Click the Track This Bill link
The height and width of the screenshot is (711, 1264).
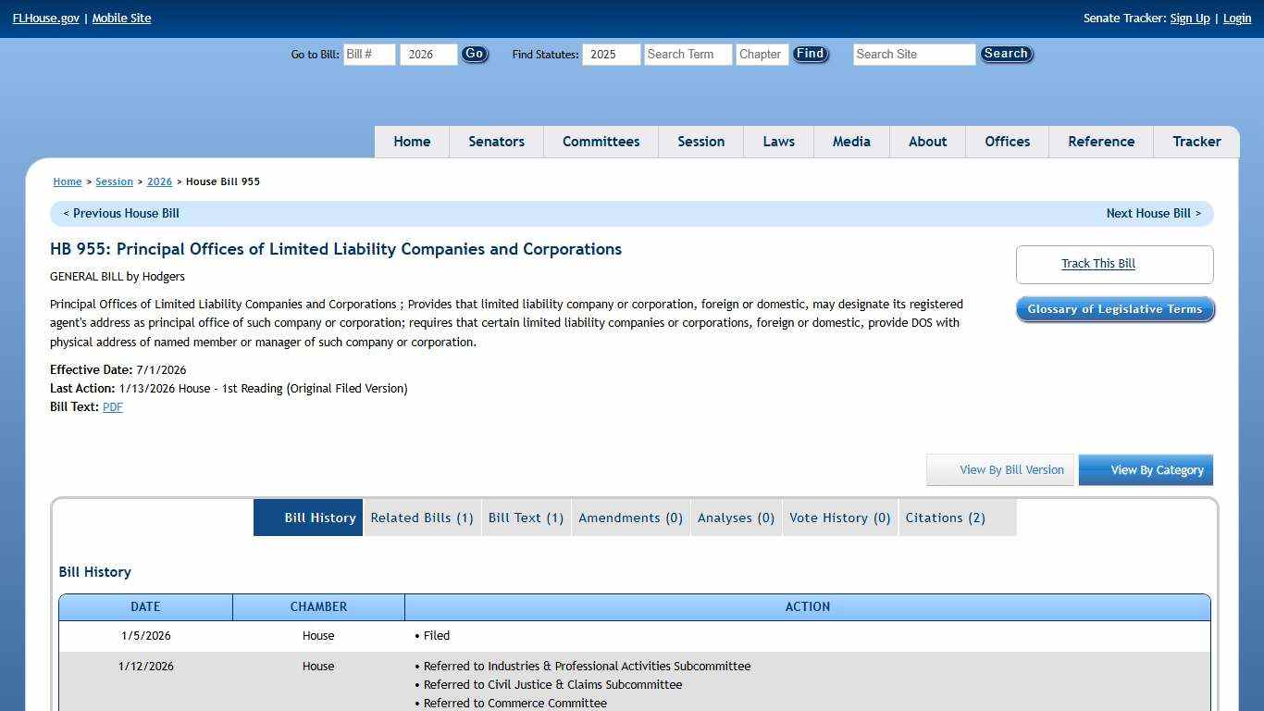click(1097, 264)
